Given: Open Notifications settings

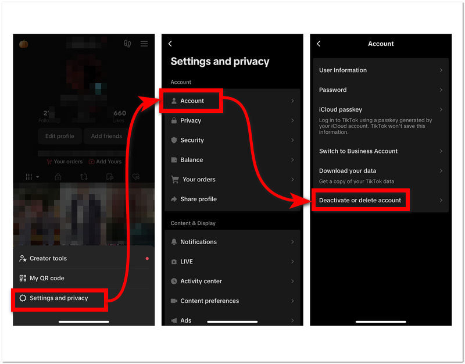Looking at the screenshot, I should 232,242.
